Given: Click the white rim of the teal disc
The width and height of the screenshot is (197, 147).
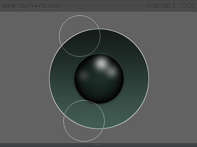Looking at the screenshot, I should 149,79.
